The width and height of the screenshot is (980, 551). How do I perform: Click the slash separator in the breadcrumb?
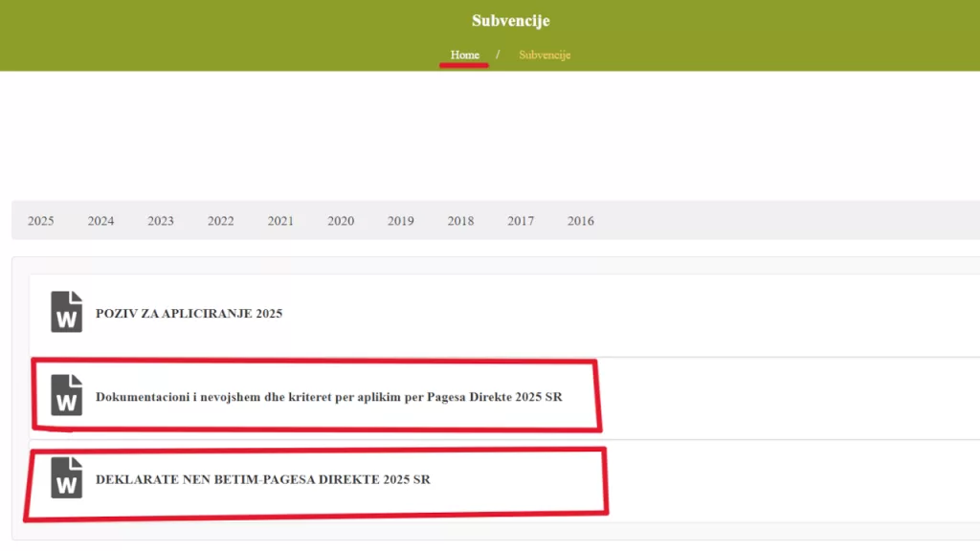point(498,55)
